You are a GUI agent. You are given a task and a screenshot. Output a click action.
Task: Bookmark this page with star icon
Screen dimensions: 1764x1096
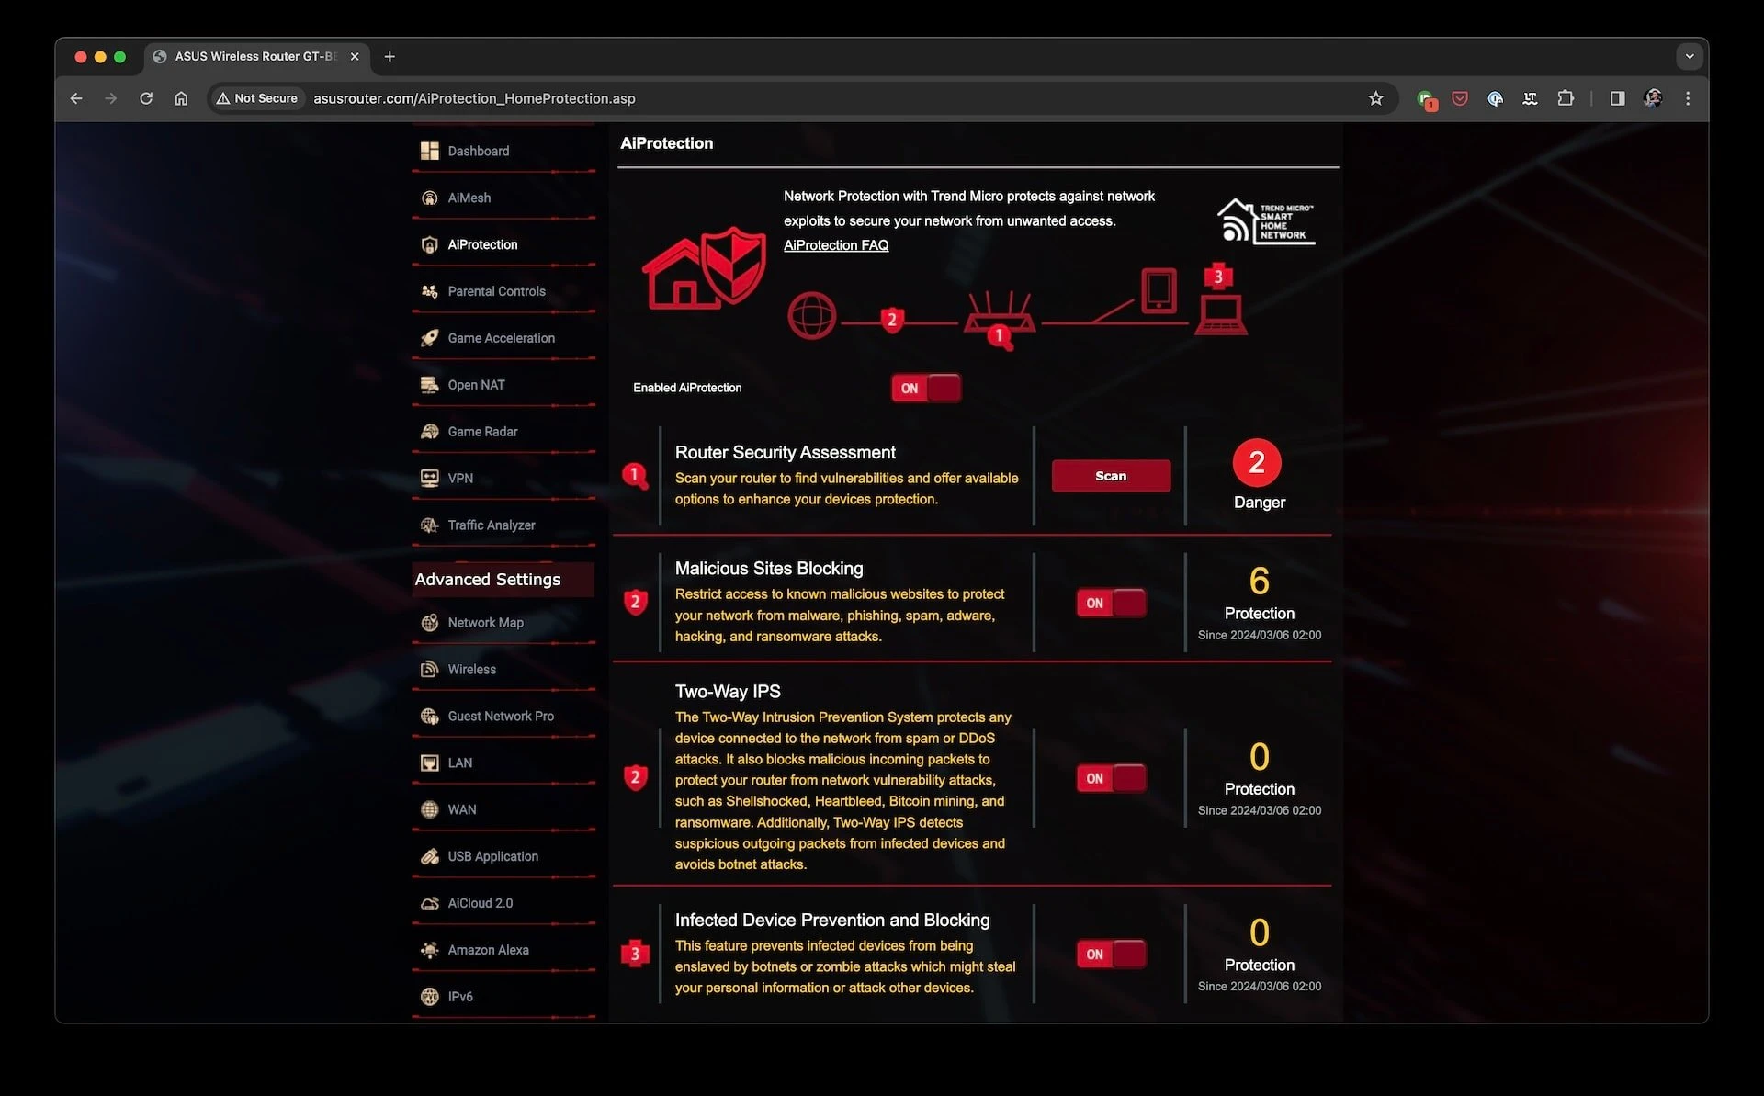1375,98
